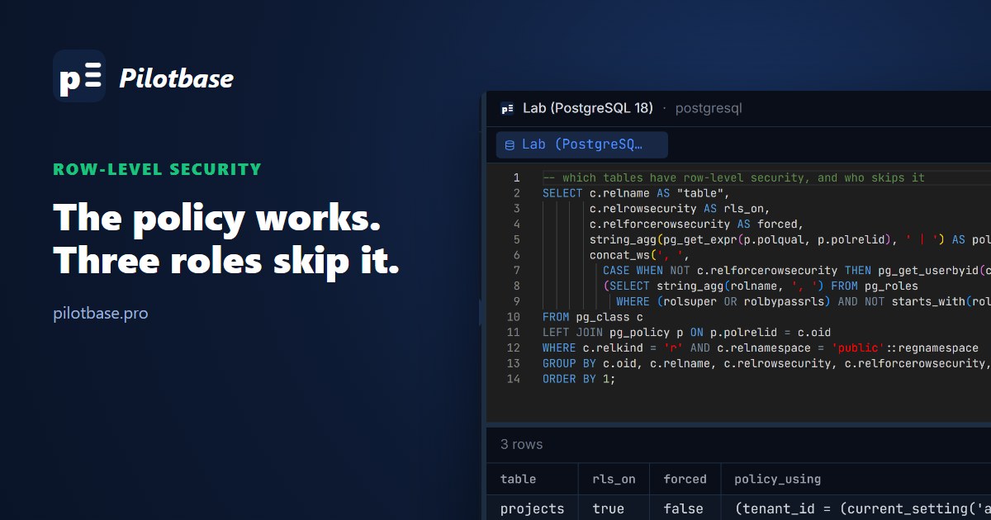Click the 'concat_ws' code line
991x520 pixels.
click(x=639, y=255)
